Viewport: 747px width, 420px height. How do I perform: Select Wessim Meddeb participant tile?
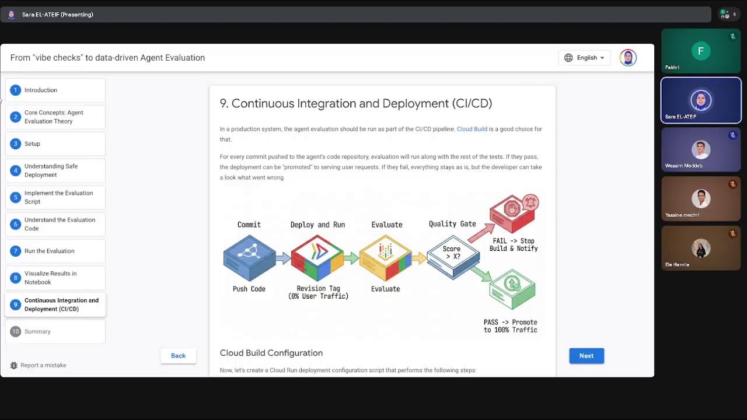point(701,150)
